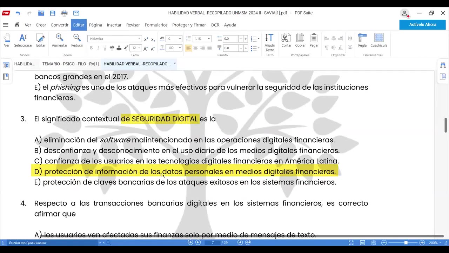The height and width of the screenshot is (253, 449).
Task: Open font size 12 dropdown
Action: coord(139,48)
